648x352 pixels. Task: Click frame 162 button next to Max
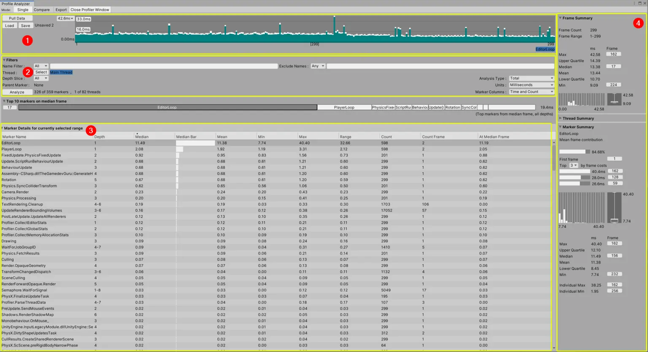pyautogui.click(x=613, y=54)
